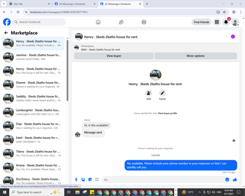Screen dimensions: 245x196
Task: Send a thumbs up like
Action: click(x=235, y=180)
